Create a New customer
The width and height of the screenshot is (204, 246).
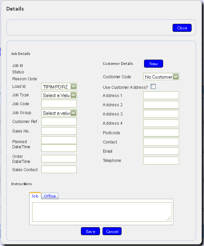tap(154, 64)
